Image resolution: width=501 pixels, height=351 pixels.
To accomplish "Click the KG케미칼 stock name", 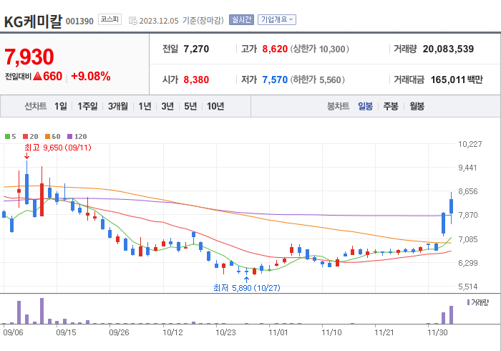I will (x=33, y=21).
